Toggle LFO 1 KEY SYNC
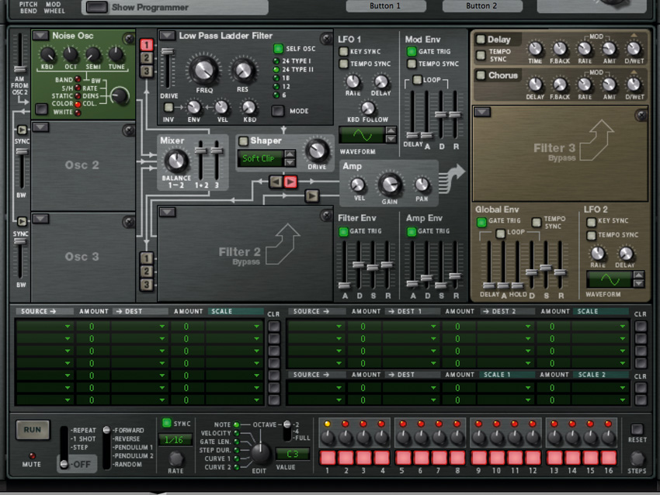Viewport: 660px width, 495px height. 343,51
